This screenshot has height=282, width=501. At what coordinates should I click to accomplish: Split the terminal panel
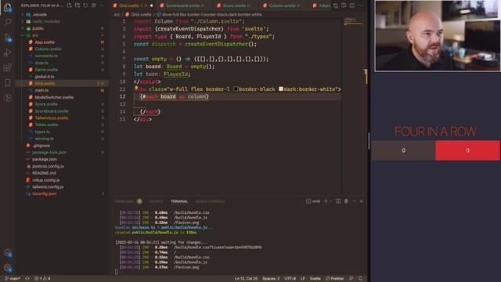pyautogui.click(x=338, y=201)
